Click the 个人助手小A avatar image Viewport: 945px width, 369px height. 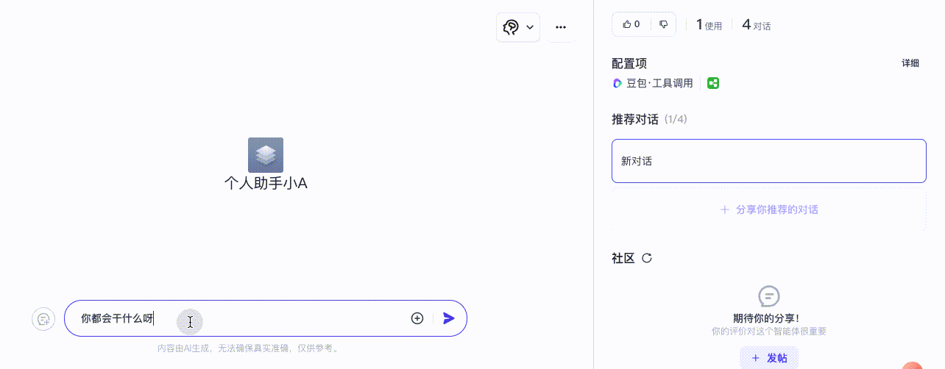coord(266,155)
